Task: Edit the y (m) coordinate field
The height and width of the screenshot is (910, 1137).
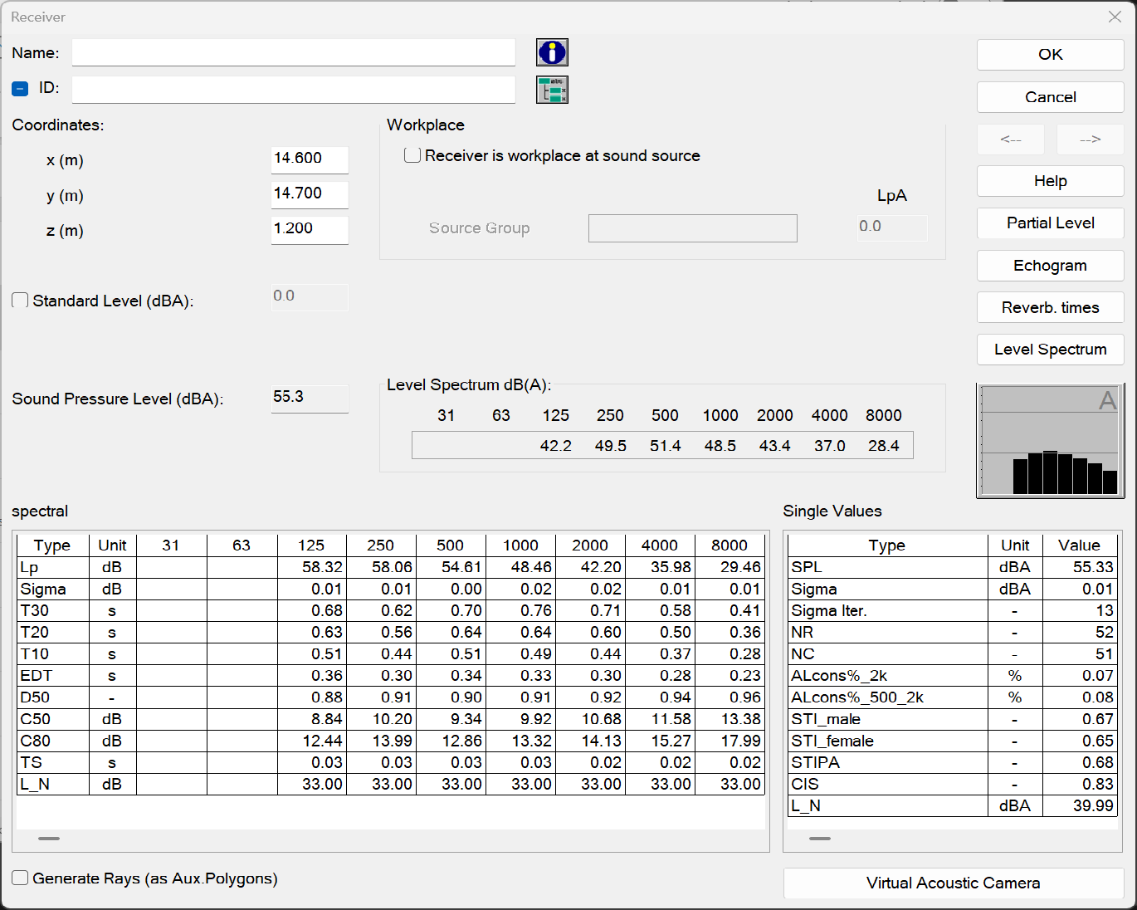Action: click(310, 194)
